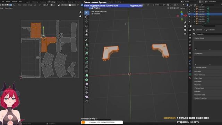
Task: Open the Render menu in top bar
Action: pyautogui.click(x=8, y=2)
